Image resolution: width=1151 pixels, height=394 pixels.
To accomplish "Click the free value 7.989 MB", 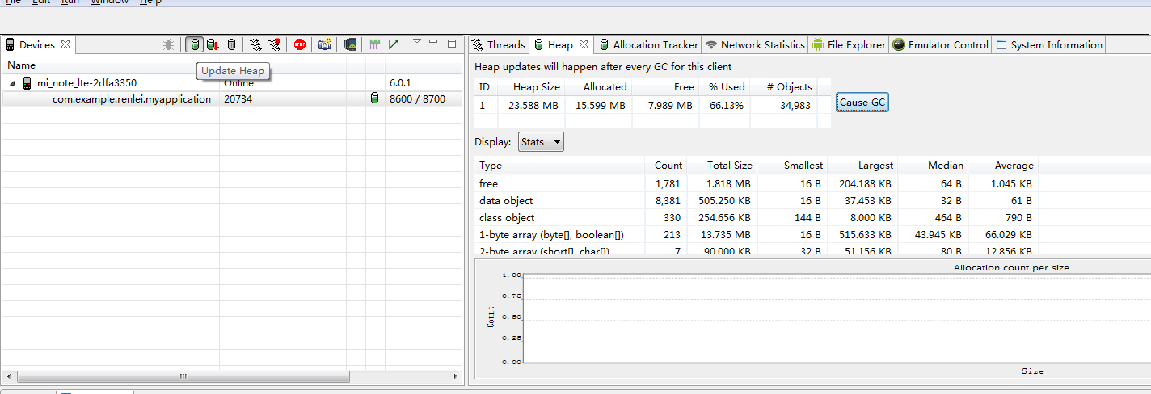I will pos(670,105).
